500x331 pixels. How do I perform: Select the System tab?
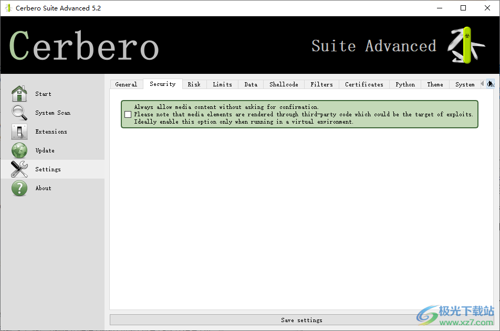coord(465,84)
